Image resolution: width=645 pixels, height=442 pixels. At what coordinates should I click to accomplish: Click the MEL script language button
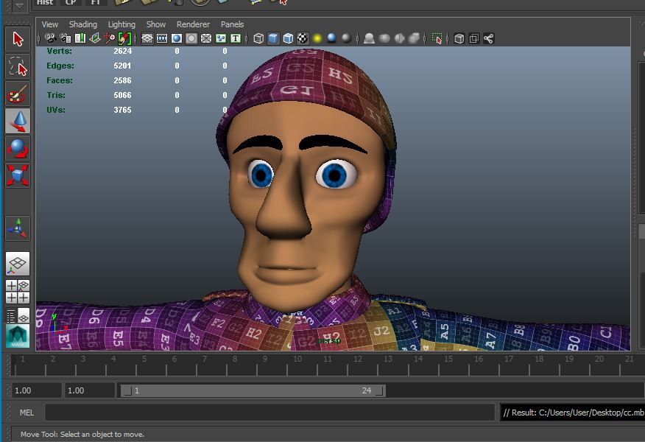coord(27,413)
